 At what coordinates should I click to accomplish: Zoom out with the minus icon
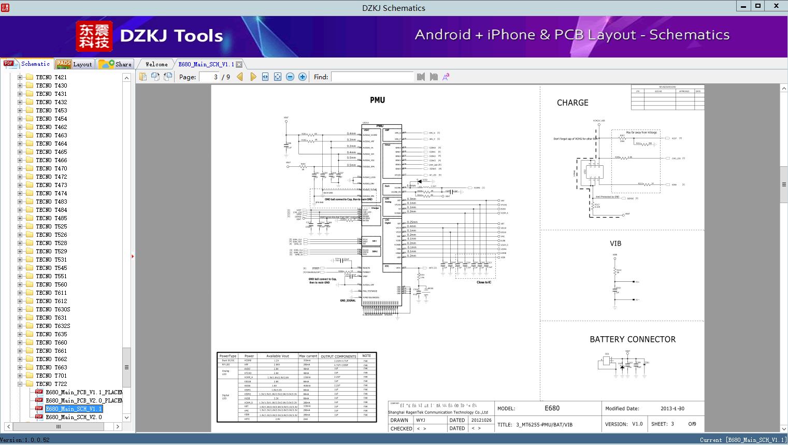click(290, 77)
